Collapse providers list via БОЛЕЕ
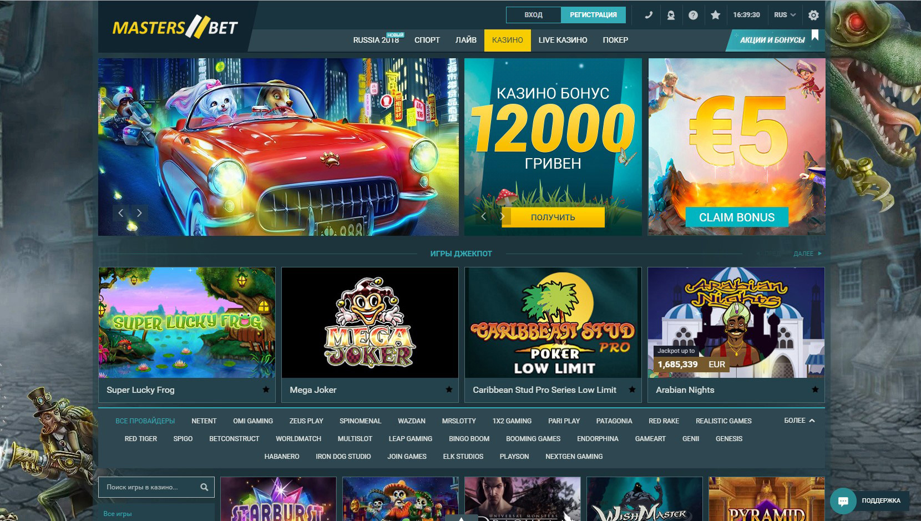This screenshot has height=521, width=921. (x=799, y=421)
